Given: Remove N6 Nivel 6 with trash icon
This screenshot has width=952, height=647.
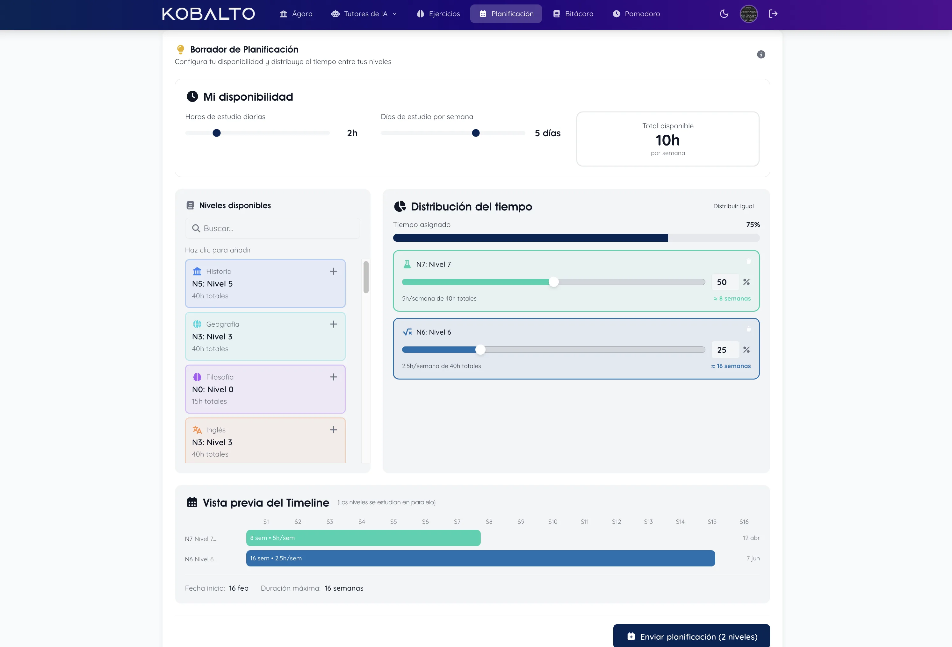Looking at the screenshot, I should [748, 329].
